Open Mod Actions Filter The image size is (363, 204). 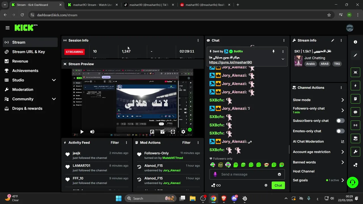click(x=186, y=143)
